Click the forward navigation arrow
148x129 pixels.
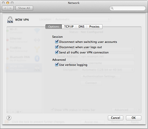[x=11, y=8]
